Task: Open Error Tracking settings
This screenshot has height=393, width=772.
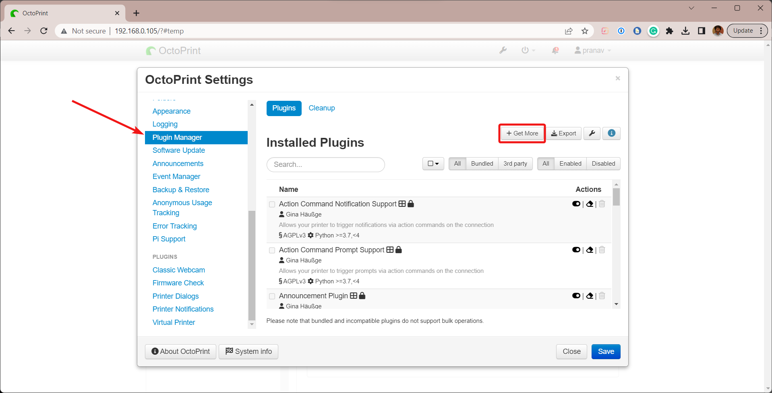Action: pos(175,226)
